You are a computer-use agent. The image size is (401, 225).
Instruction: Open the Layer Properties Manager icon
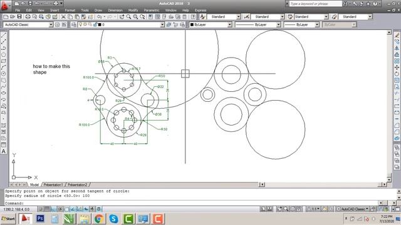(x=74, y=24)
